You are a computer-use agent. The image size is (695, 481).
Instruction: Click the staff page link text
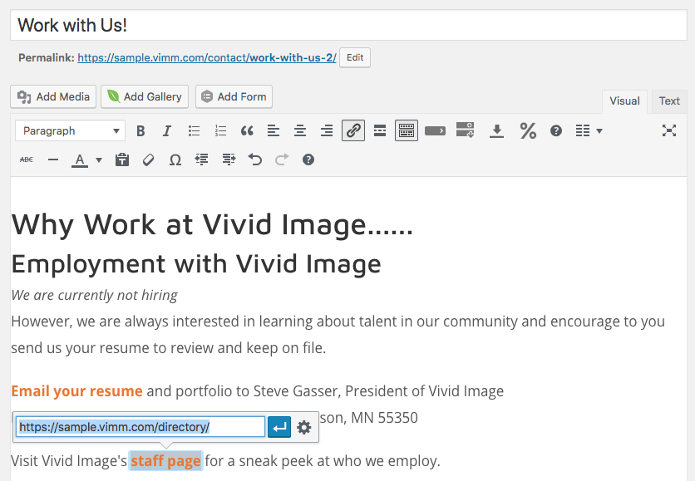165,460
